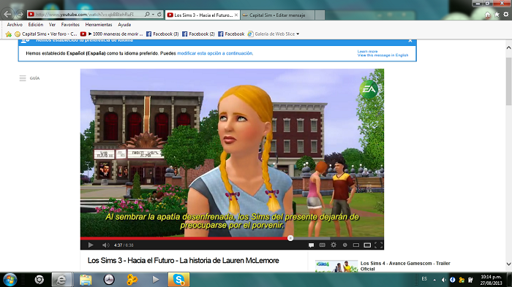Open the annotations speech bubble control
512x287 pixels.
tap(311, 245)
